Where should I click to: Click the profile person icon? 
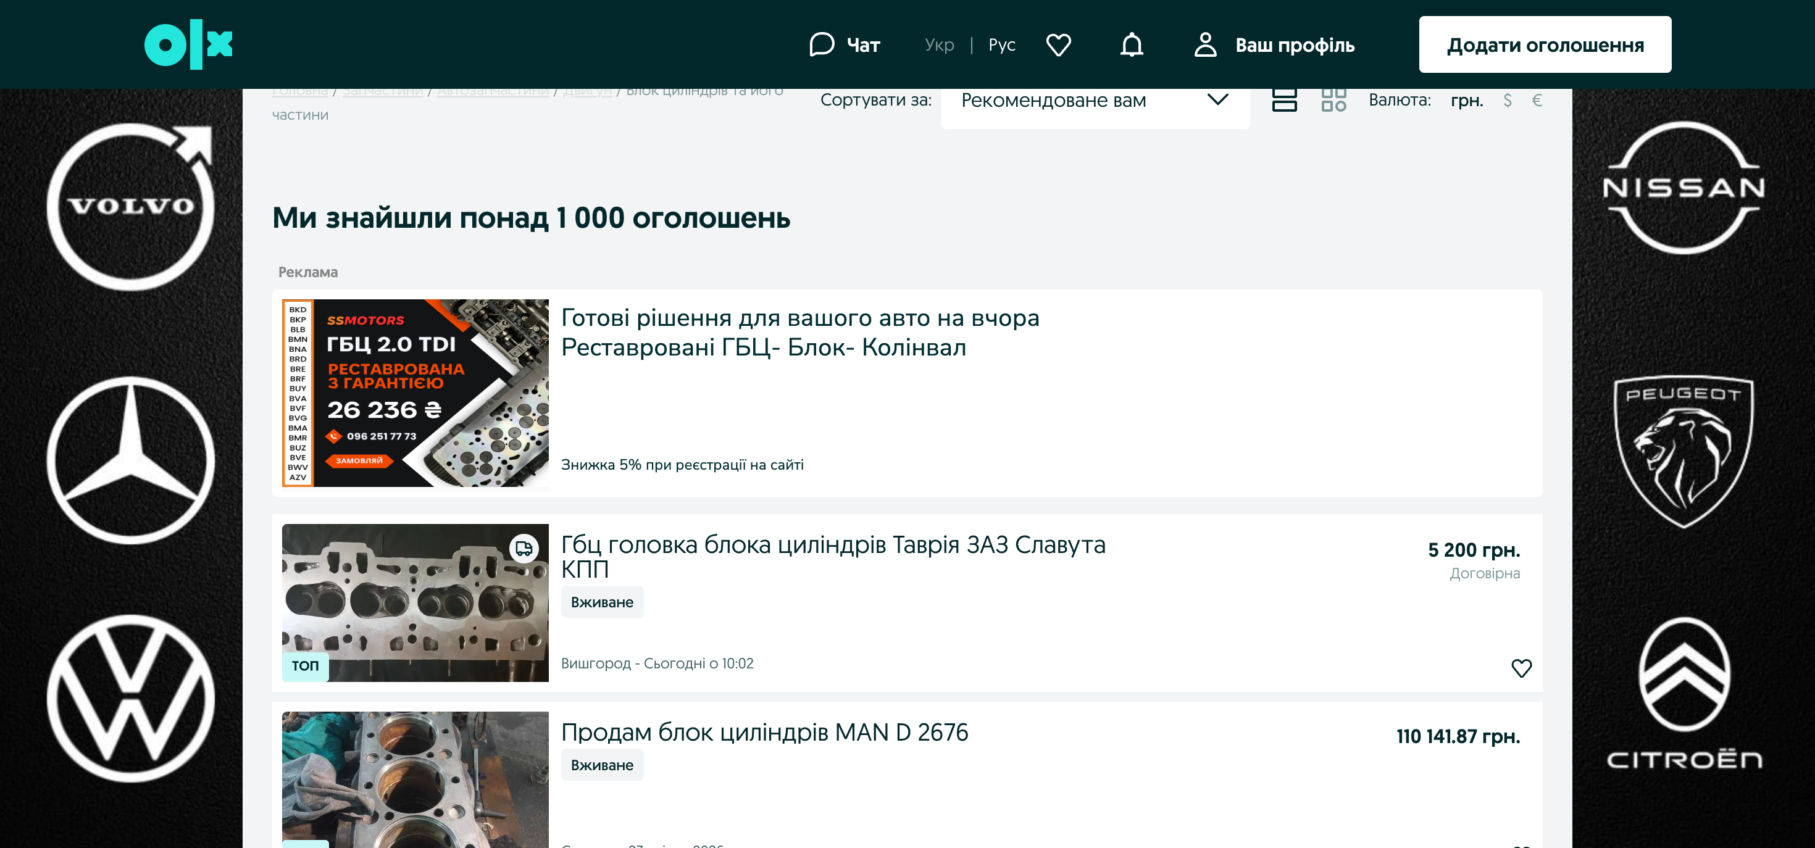(x=1206, y=44)
